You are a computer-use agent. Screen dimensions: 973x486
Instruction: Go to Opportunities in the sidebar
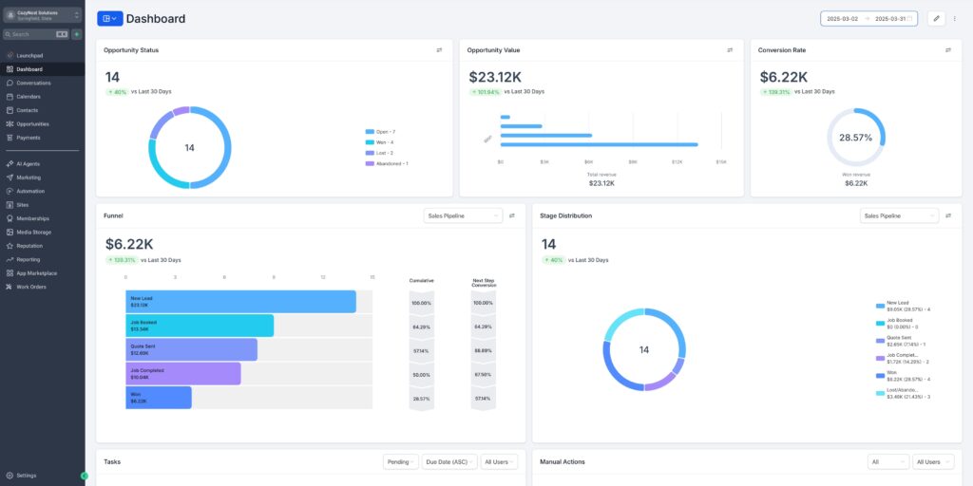coord(32,123)
